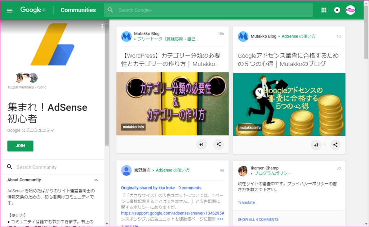The height and width of the screenshot is (227, 369).
Task: +1 the WordPress category post
Action: click(x=201, y=144)
